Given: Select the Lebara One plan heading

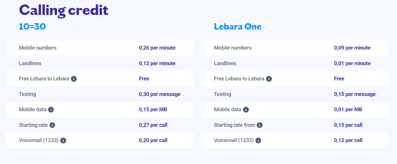Looking at the screenshot, I should pyautogui.click(x=238, y=27).
